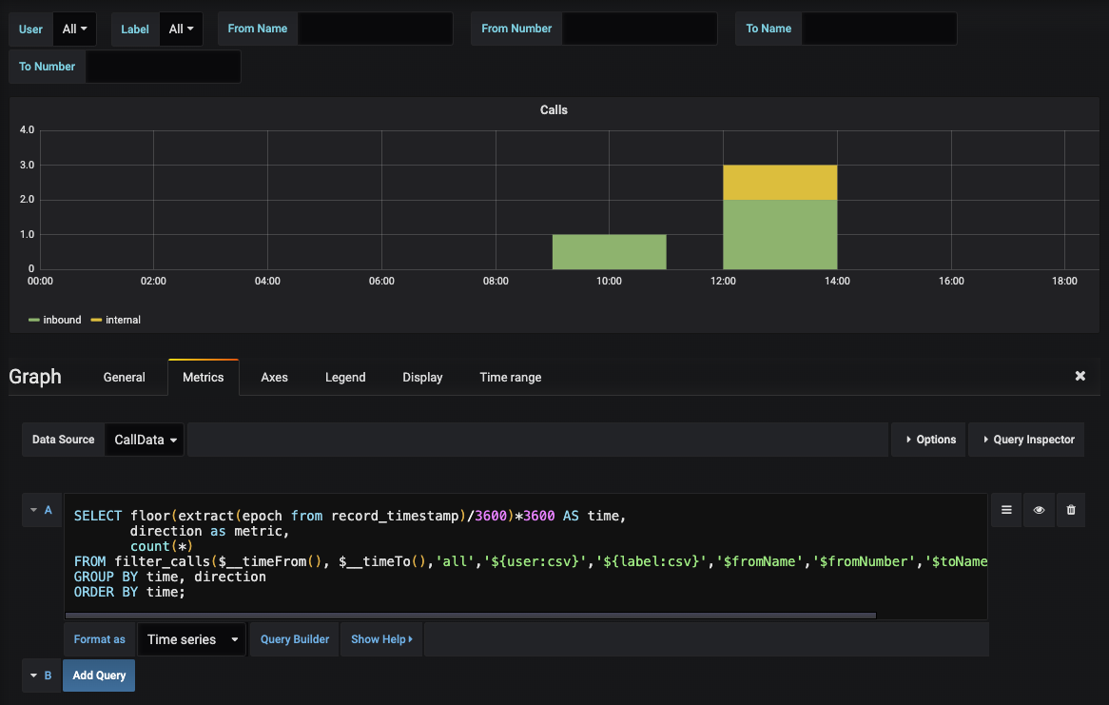Toggle query A visibility with the eye icon

pos(1039,509)
